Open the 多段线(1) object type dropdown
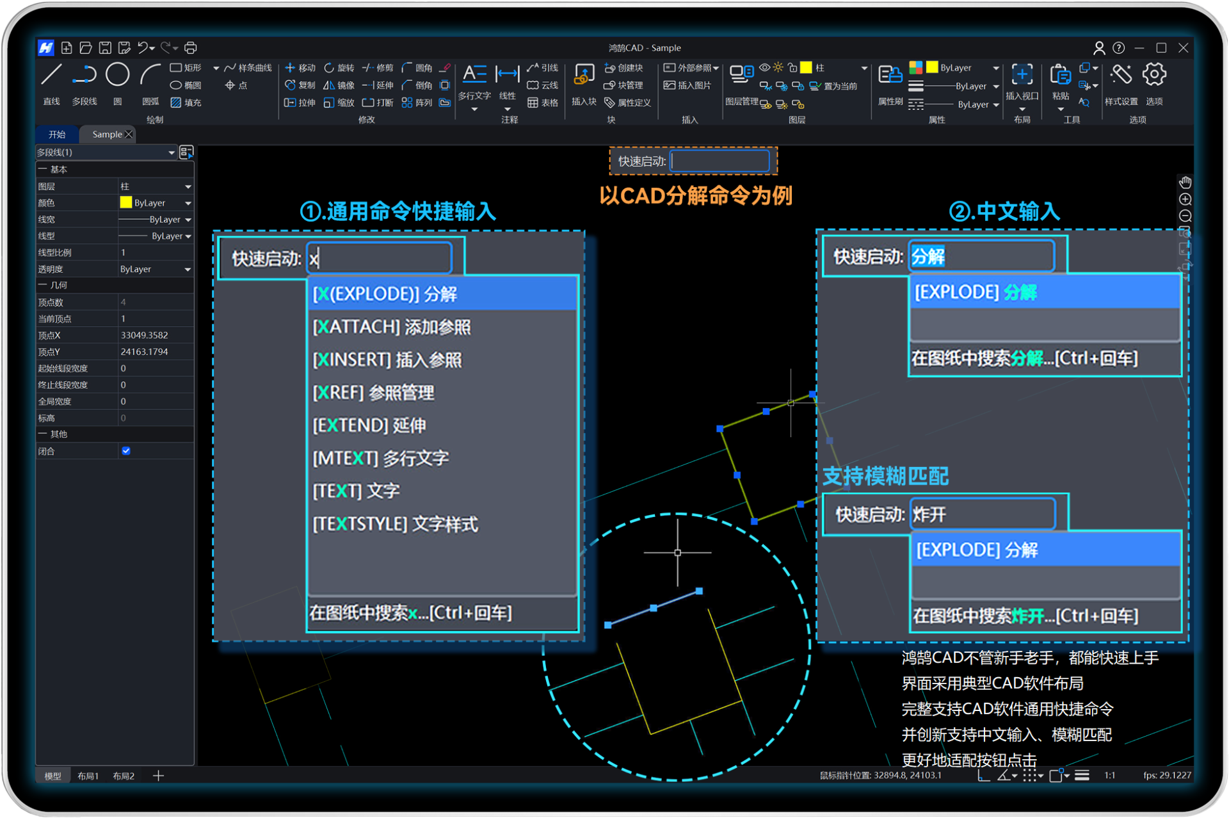The image size is (1229, 818). 106,152
